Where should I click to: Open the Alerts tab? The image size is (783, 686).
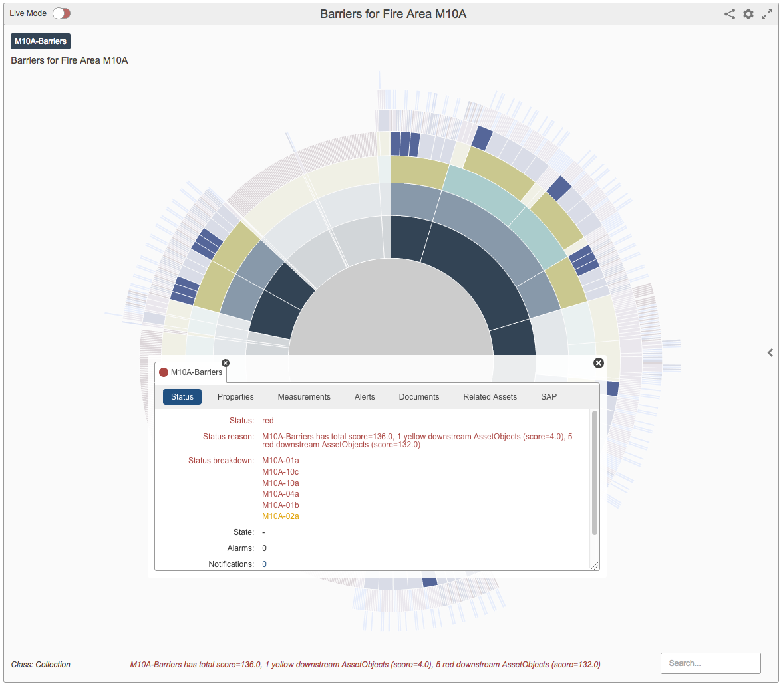pos(365,397)
